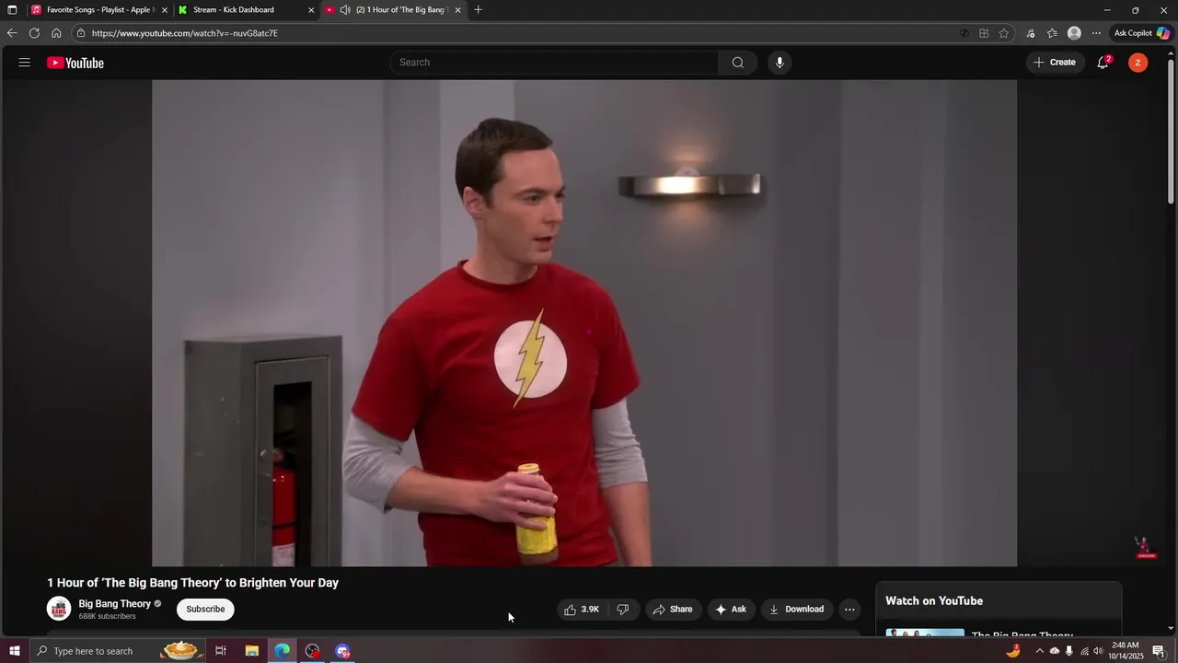The image size is (1178, 663).
Task: Open Big Bang Theory channel avatar
Action: point(59,609)
